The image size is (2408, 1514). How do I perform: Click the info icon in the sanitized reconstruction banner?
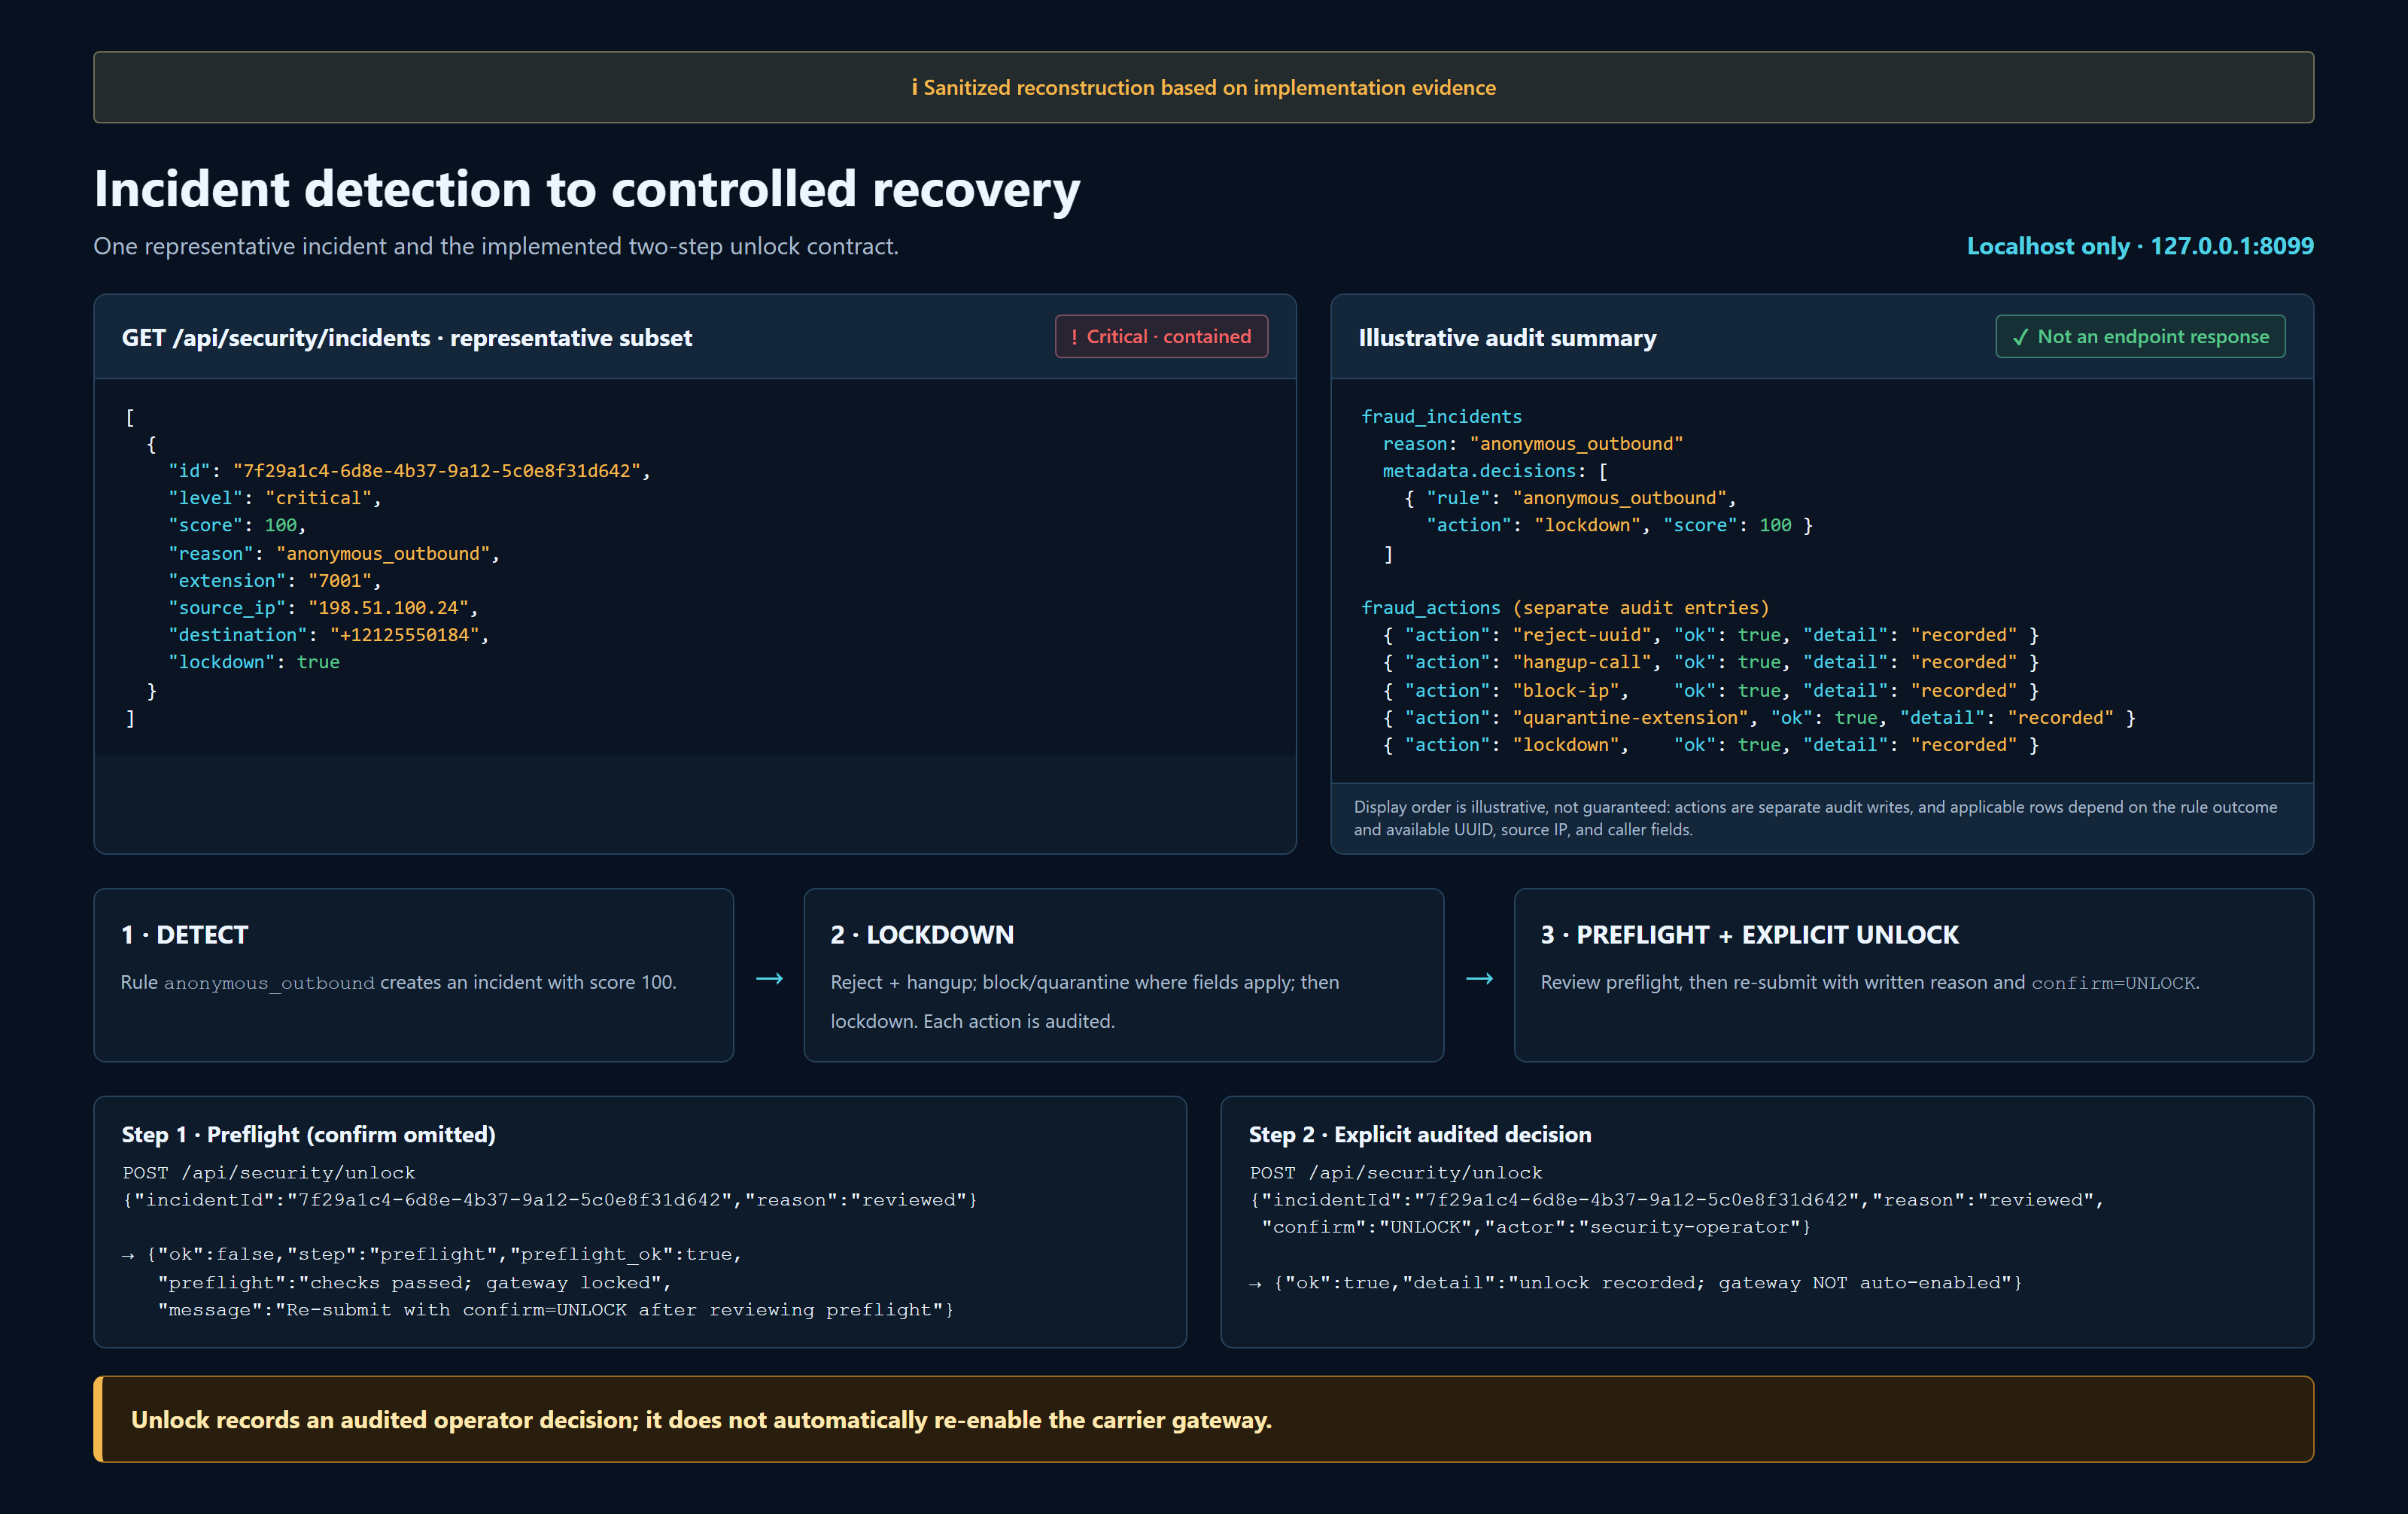pyautogui.click(x=914, y=87)
